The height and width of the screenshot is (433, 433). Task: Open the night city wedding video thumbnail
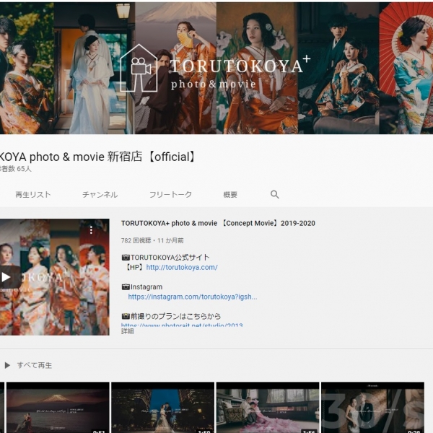pos(162,408)
